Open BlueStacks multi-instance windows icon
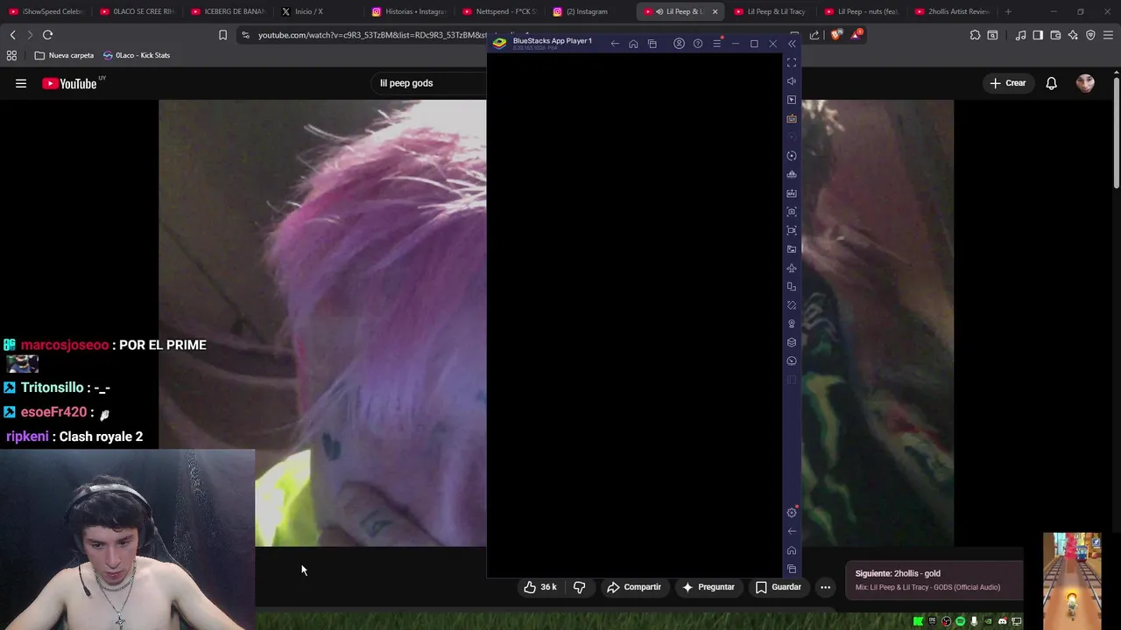The width and height of the screenshot is (1121, 630). 652,44
